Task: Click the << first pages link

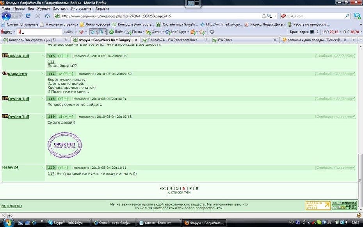Action: point(163,188)
